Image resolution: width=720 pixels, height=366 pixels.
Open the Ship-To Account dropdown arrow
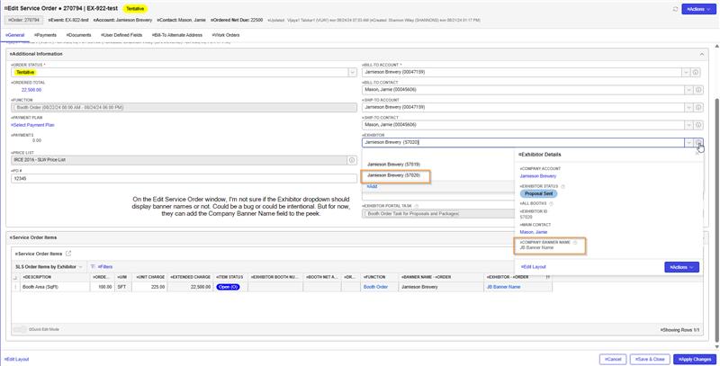[688, 107]
